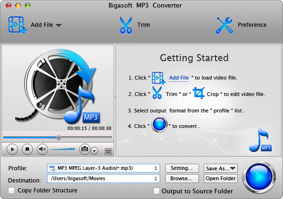Toggle full screen preview icon
The image size is (283, 199).
pos(108,151)
